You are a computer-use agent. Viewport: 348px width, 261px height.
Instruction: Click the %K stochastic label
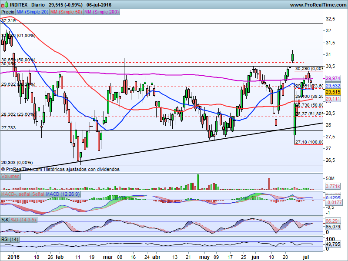6,220
